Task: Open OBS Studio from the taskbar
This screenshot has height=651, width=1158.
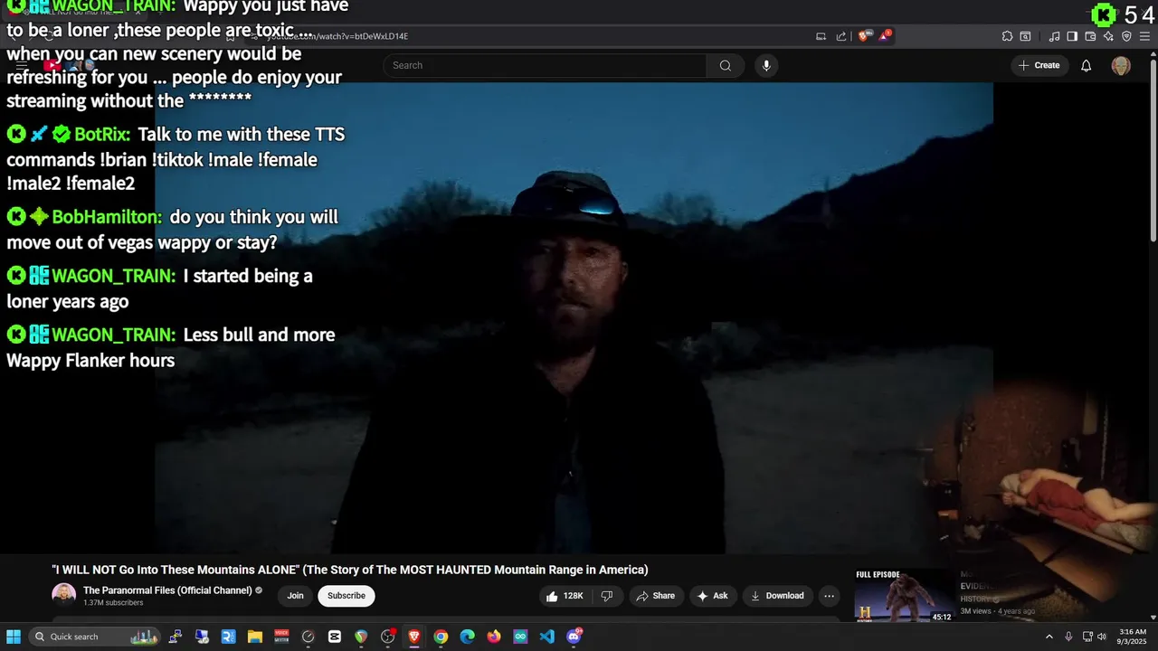Action: 388,637
